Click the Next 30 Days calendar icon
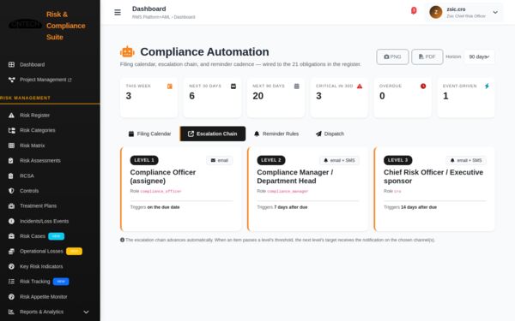Screen dimensions: 515x321 tap(233, 86)
